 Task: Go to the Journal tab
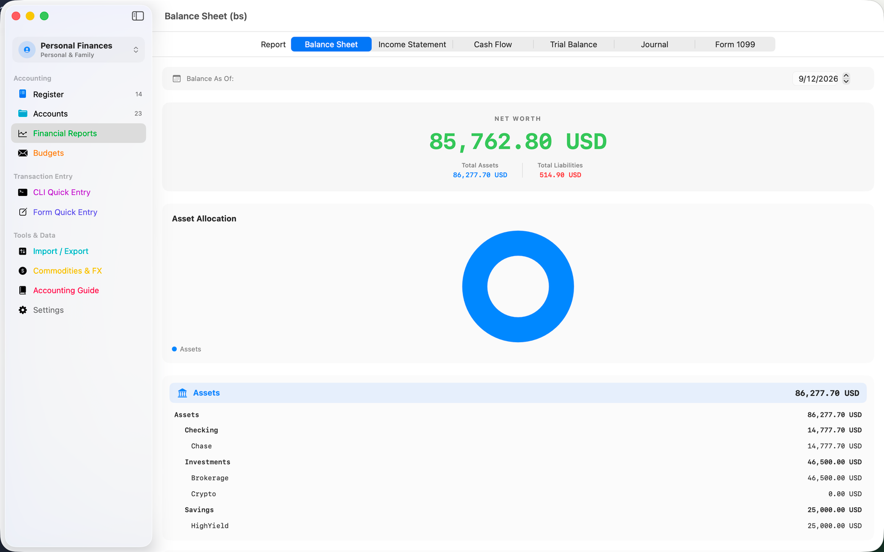654,44
